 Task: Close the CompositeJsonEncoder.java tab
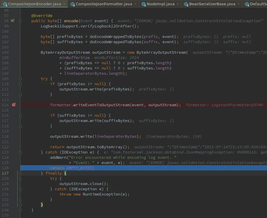click(x=64, y=4)
